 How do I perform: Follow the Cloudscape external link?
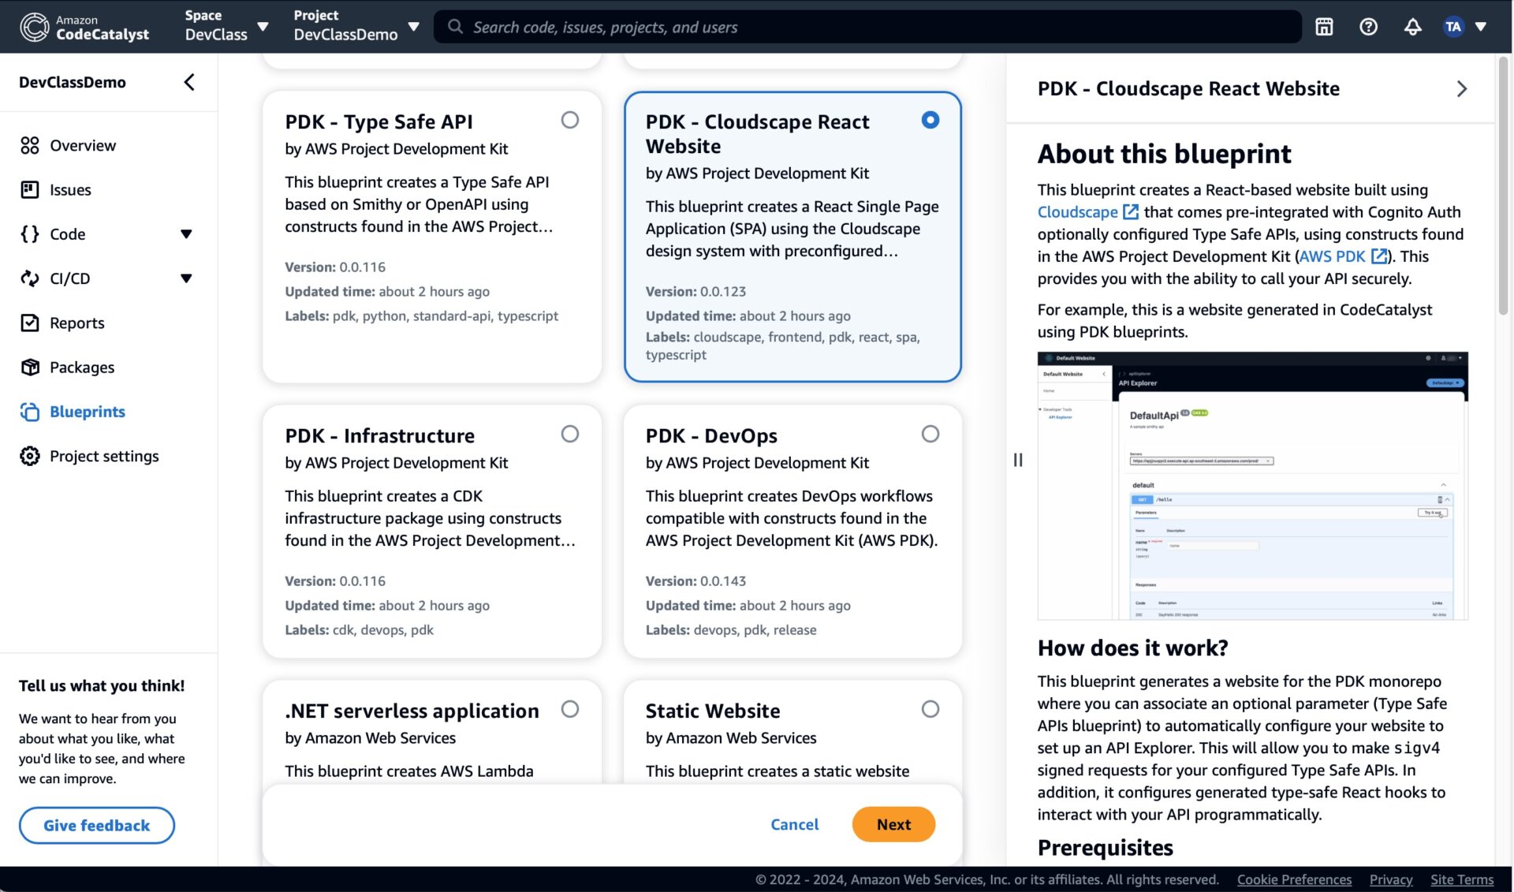pos(1077,211)
